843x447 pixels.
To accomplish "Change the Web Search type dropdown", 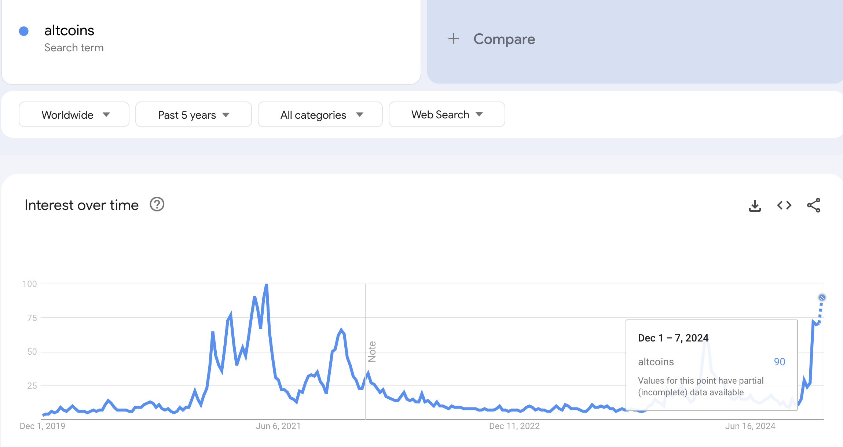I will tap(447, 115).
